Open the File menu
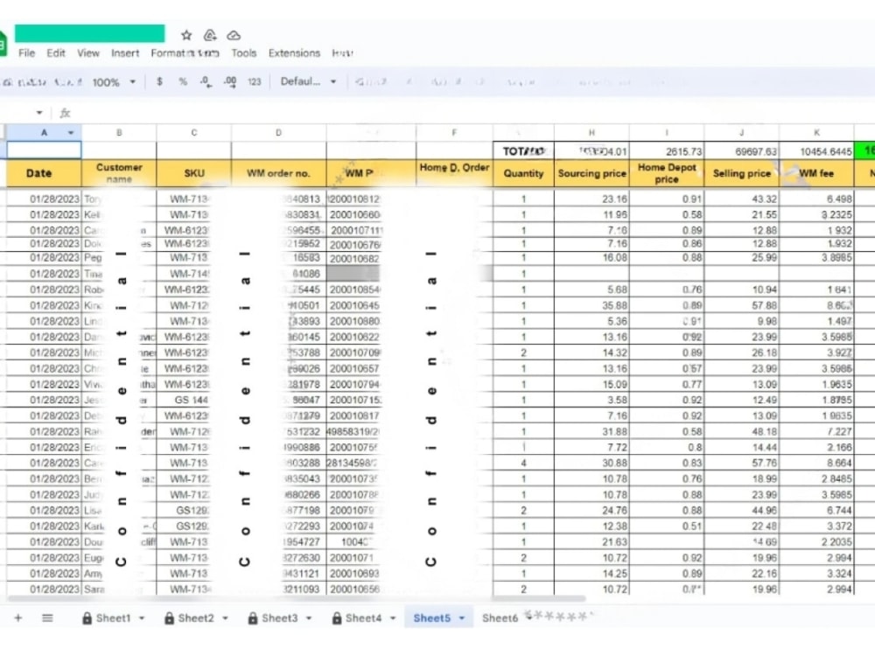Image resolution: width=875 pixels, height=656 pixels. (26, 53)
